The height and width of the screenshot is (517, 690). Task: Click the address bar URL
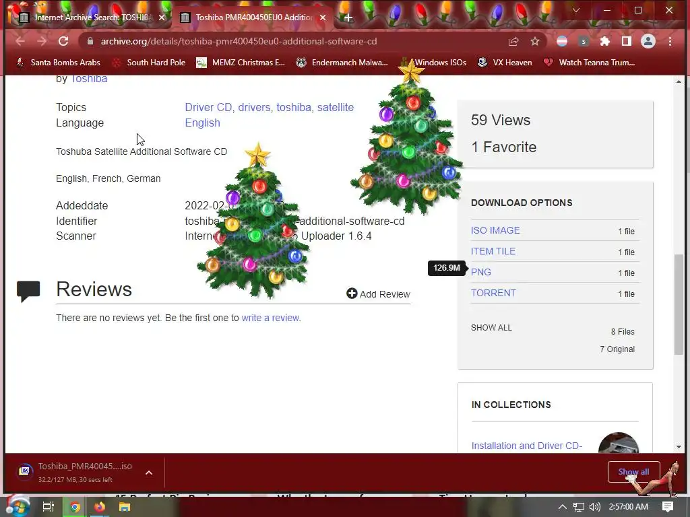point(239,41)
